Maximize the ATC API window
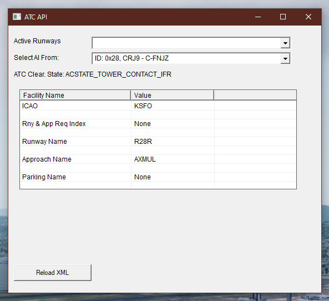The image size is (329, 301). (x=283, y=17)
